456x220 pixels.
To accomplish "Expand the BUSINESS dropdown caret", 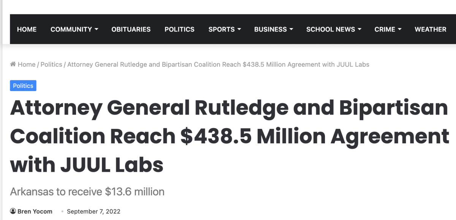I will click(x=291, y=29).
